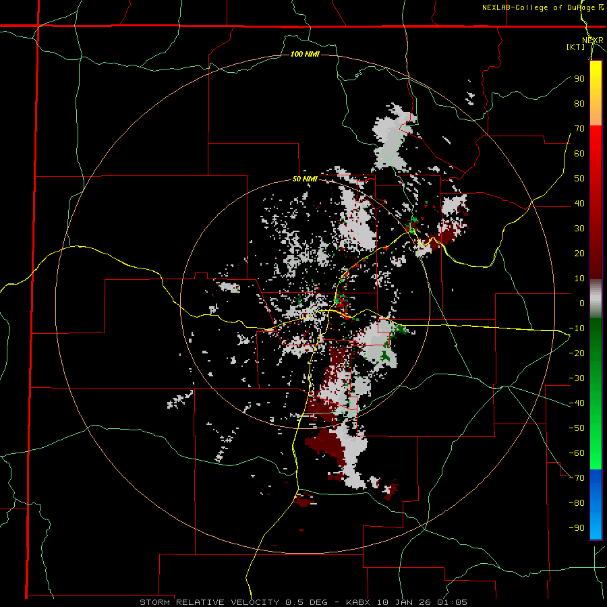The image size is (607, 607).
Task: Pick the gray zero-velocity segment of color bar
Action: [x=596, y=299]
